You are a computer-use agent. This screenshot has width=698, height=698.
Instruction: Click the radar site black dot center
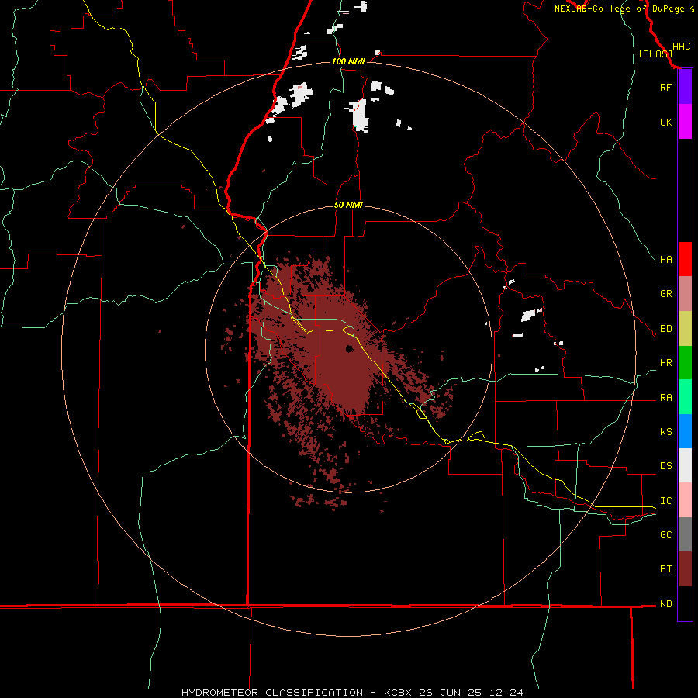[350, 348]
